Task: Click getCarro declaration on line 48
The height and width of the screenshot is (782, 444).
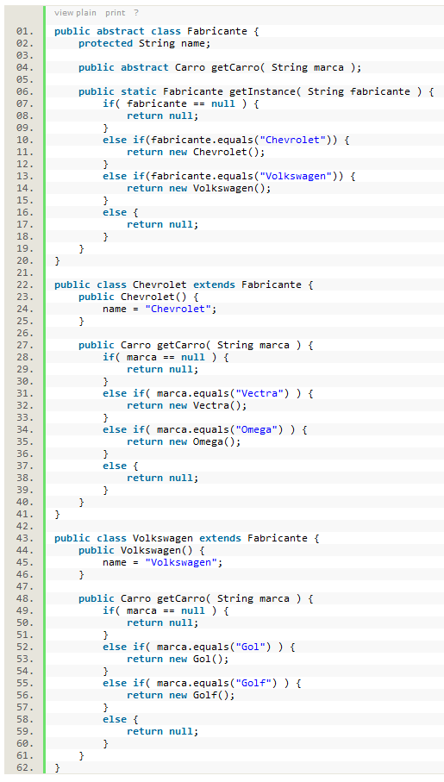Action: pos(196,598)
